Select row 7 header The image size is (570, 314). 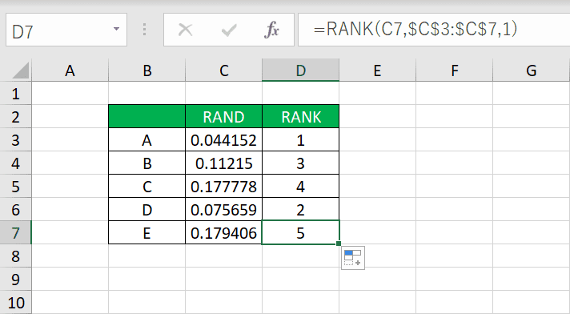click(x=16, y=233)
